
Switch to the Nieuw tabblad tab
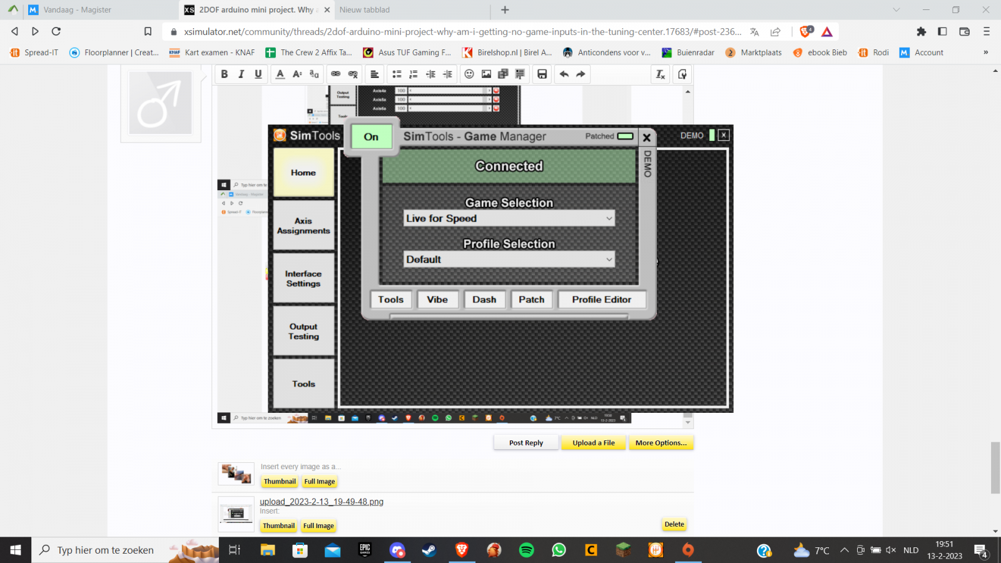365,10
